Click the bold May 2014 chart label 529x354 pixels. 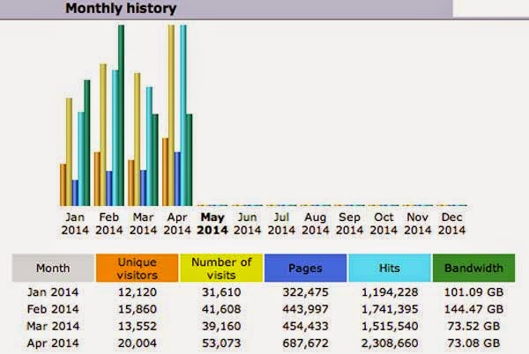pyautogui.click(x=212, y=224)
